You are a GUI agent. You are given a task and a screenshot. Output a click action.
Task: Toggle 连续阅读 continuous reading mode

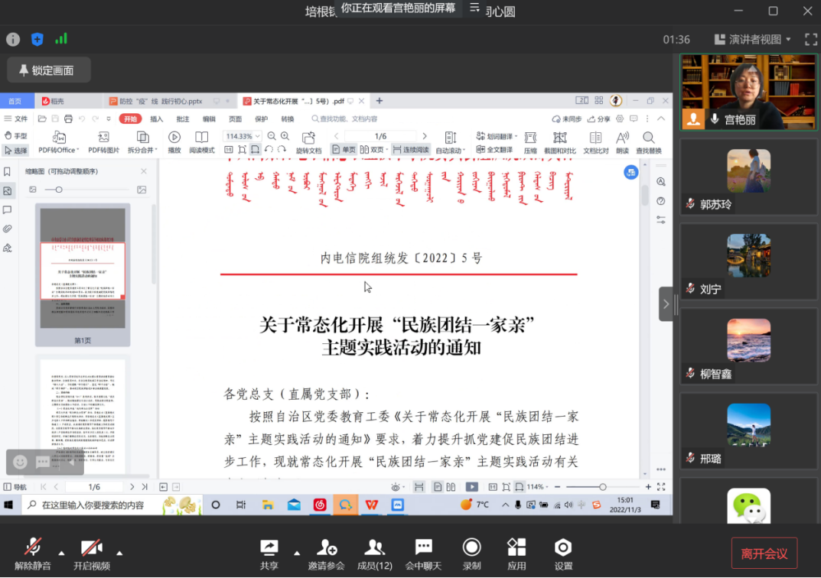click(411, 150)
